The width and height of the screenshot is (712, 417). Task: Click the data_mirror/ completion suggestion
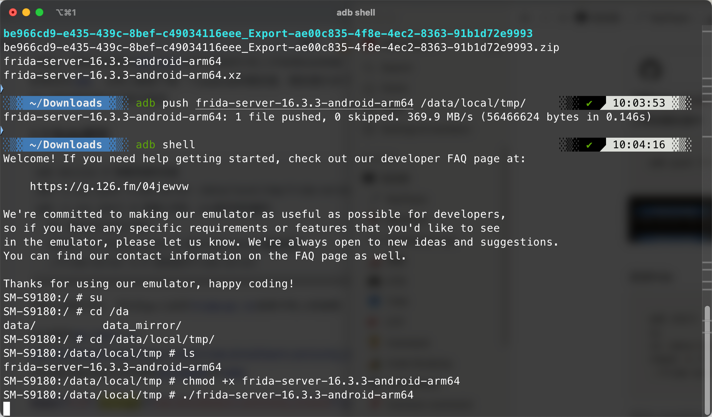(142, 326)
